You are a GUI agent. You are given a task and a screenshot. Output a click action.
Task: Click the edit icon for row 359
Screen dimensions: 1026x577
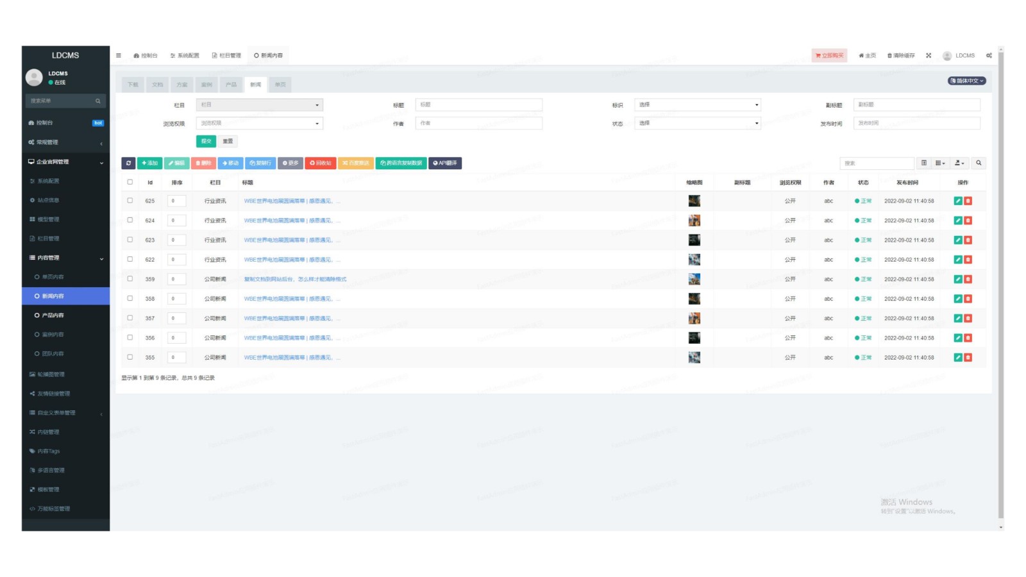(x=958, y=279)
